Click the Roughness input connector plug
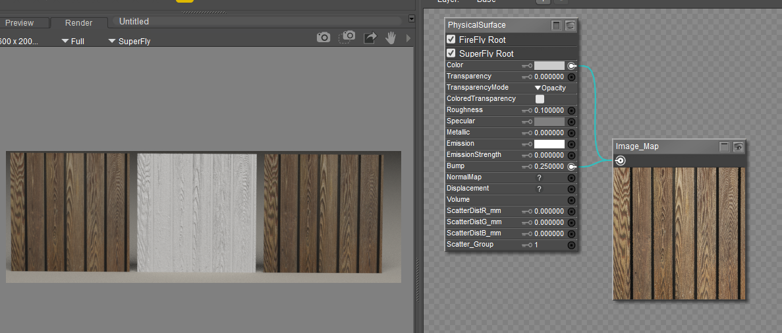This screenshot has height=333, width=782. coord(571,111)
